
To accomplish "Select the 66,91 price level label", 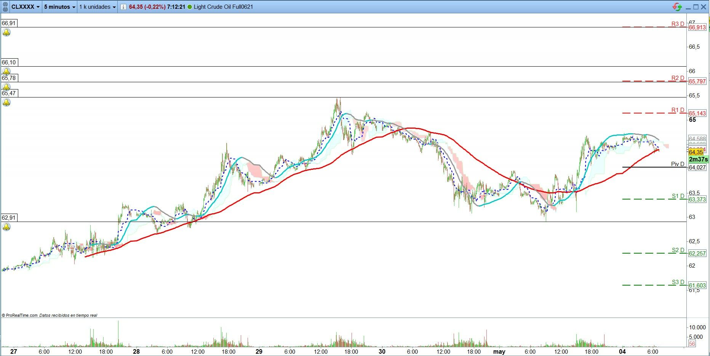I will click(9, 23).
